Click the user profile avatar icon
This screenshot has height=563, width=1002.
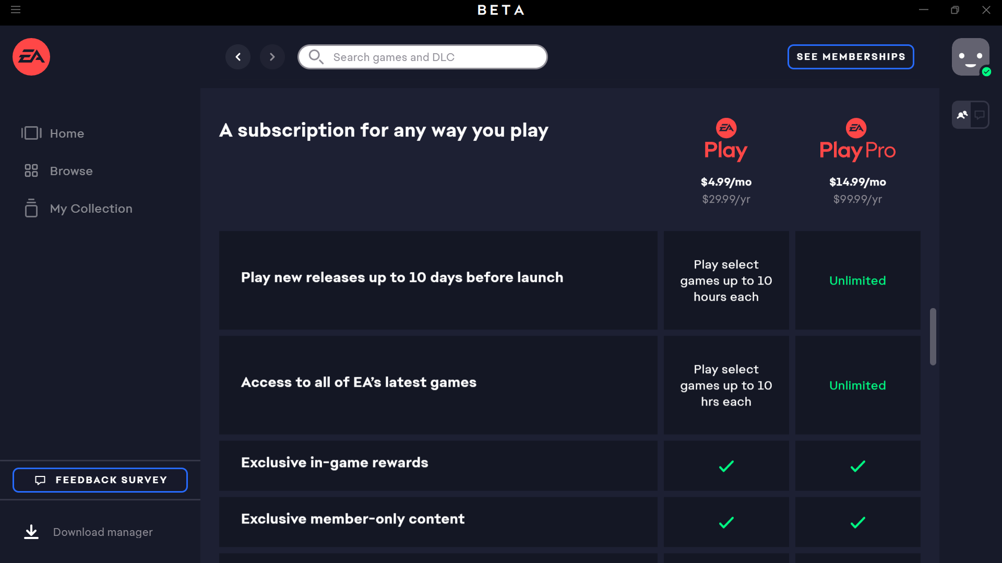coord(970,56)
